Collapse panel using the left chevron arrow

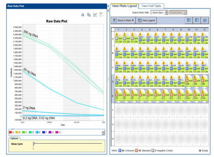tap(108, 6)
